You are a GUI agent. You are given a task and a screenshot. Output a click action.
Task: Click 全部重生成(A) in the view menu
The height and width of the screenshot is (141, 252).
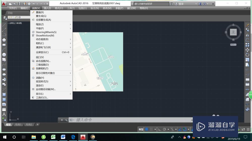[x=43, y=20]
